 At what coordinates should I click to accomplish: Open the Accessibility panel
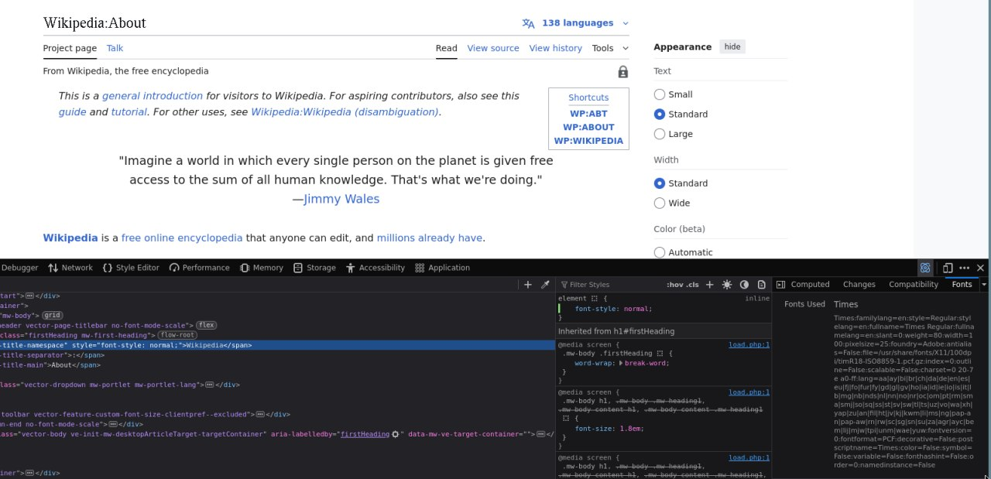point(375,268)
